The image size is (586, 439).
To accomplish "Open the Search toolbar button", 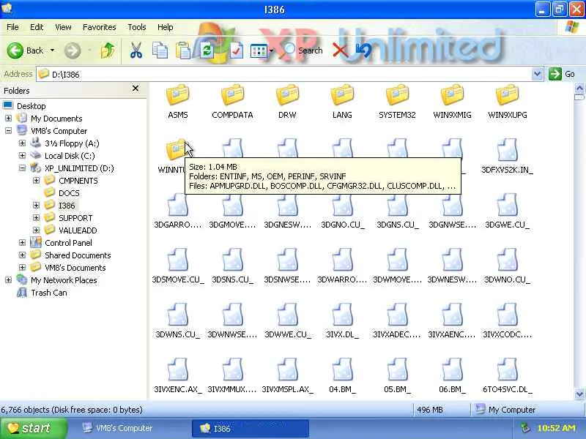I will pos(303,50).
